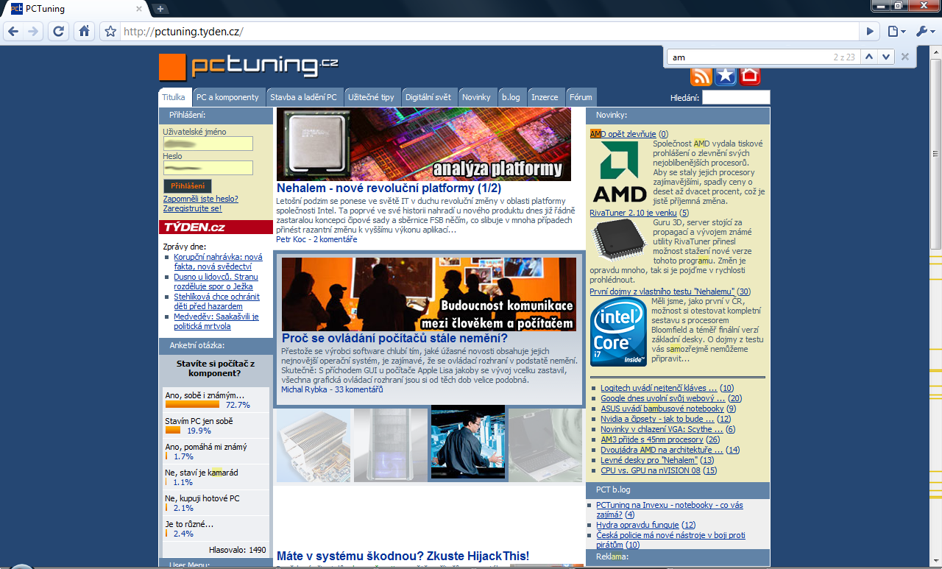Open the wrench settings menu

coord(925,32)
